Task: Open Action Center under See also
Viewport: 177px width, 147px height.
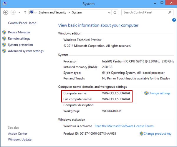Action: click(x=17, y=134)
